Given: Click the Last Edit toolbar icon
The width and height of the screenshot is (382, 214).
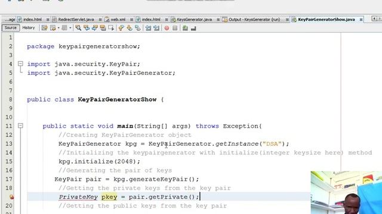Looking at the screenshot, I should (44, 28).
